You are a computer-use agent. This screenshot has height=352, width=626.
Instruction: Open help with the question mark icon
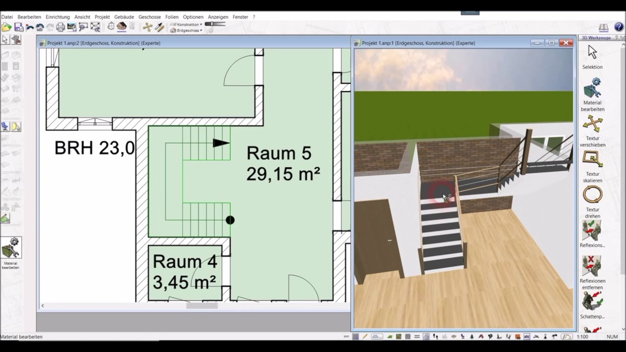coord(619,27)
